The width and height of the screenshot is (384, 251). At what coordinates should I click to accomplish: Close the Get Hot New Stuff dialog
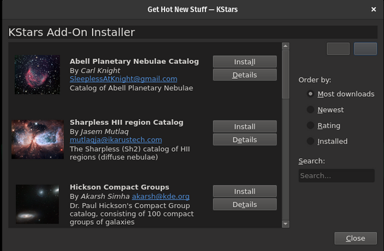[x=374, y=10]
